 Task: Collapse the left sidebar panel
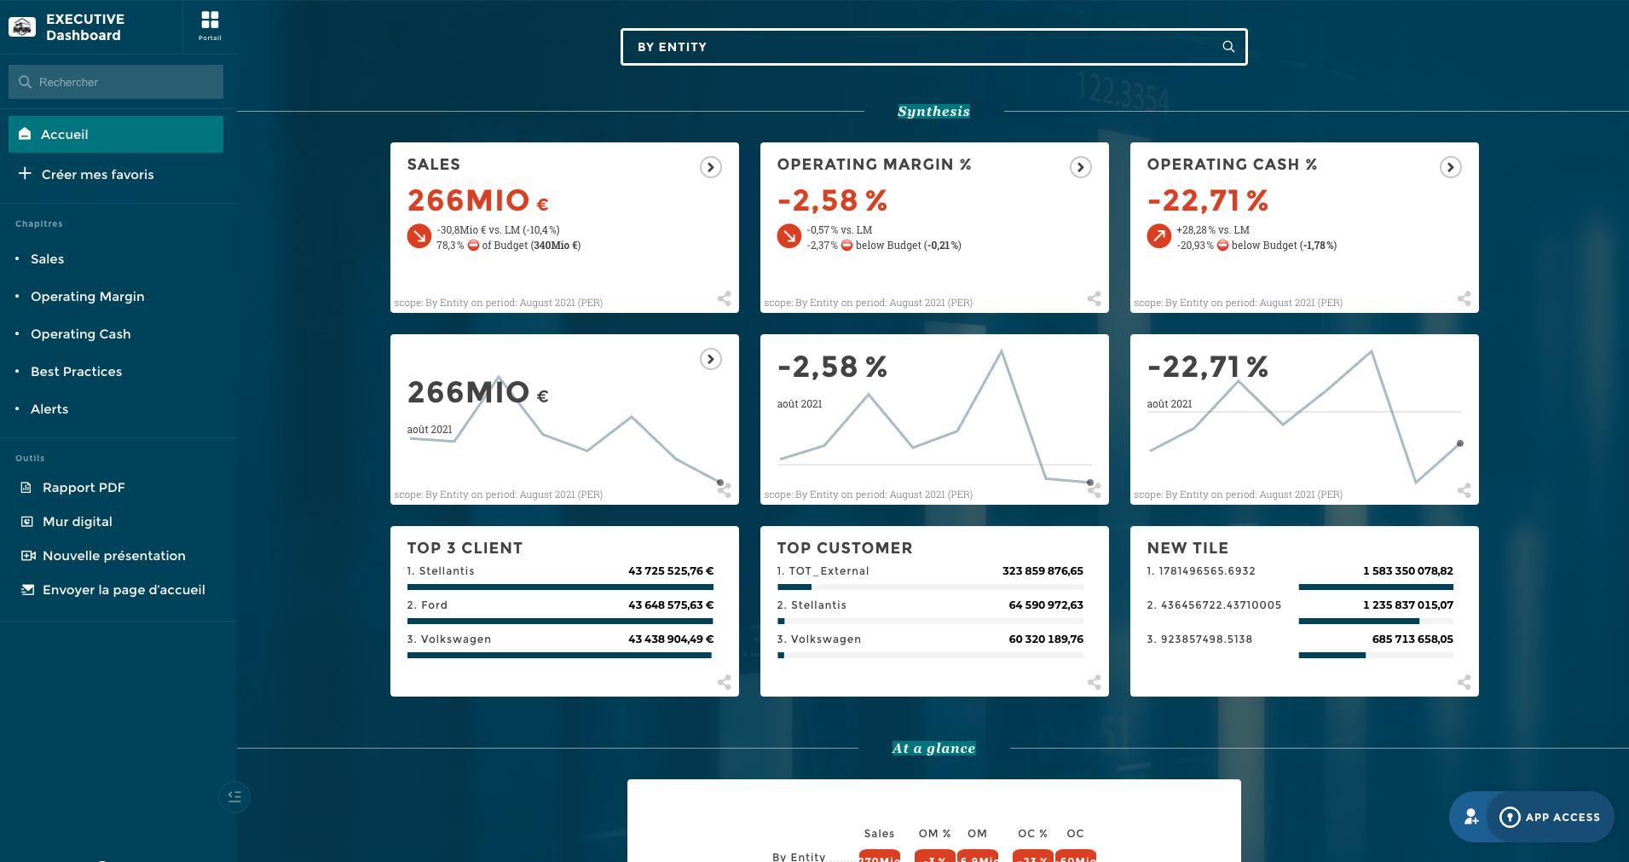[x=234, y=797]
